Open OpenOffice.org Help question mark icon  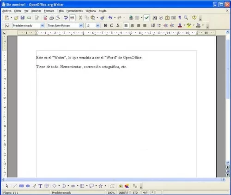(195, 18)
